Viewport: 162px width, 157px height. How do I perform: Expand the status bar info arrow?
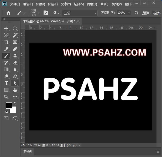[x=79, y=145]
